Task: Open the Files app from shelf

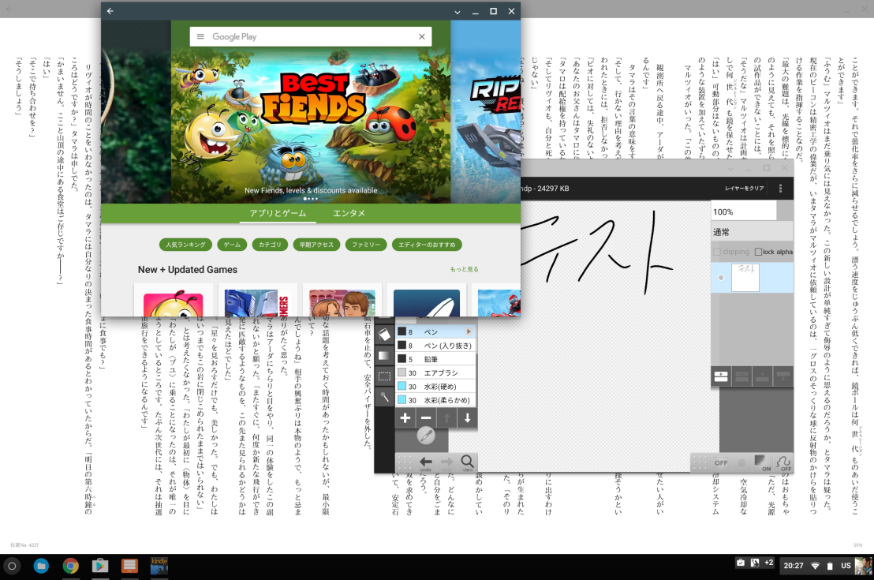Action: [41, 566]
